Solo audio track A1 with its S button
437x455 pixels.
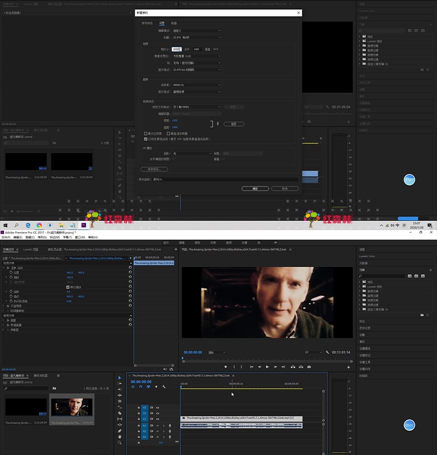(164, 425)
